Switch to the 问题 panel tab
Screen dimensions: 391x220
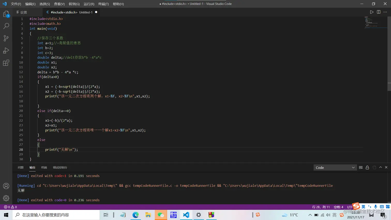click(21, 168)
